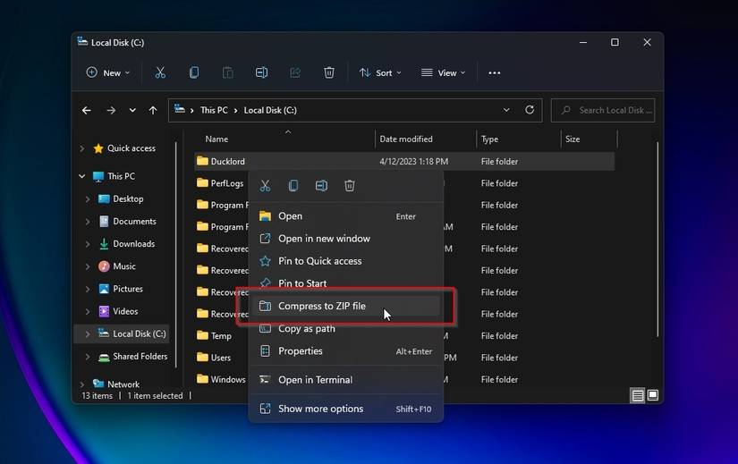Click the Copy icon in the toolbar
Screen dimensions: 738x464
click(194, 72)
